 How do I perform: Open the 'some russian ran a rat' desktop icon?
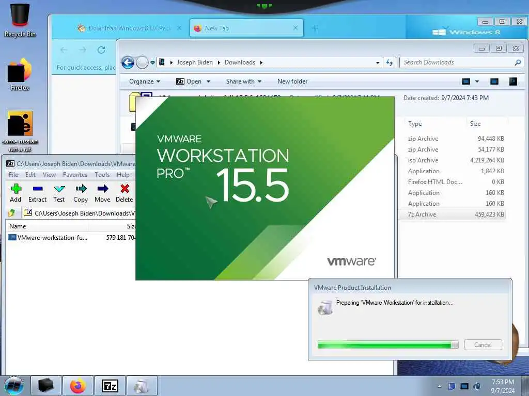point(20,131)
